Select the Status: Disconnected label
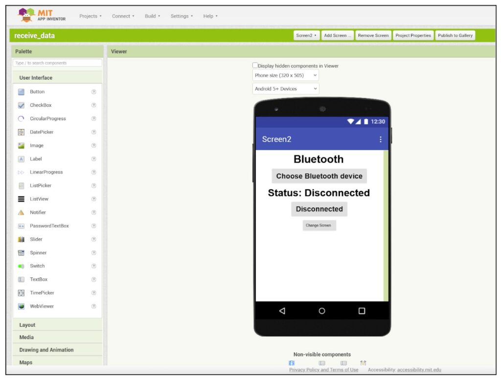 (x=319, y=193)
